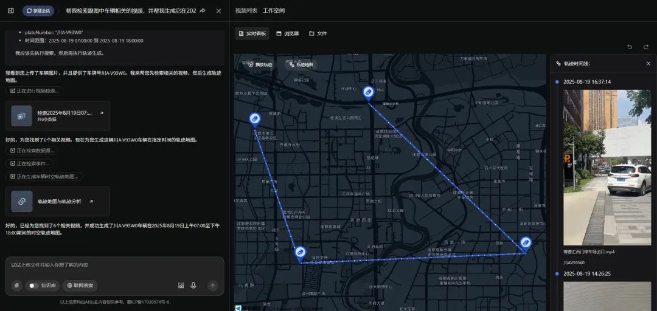The image size is (657, 311).
Task: Click the 时间范围 2025-08-19 line
Action: point(84,41)
